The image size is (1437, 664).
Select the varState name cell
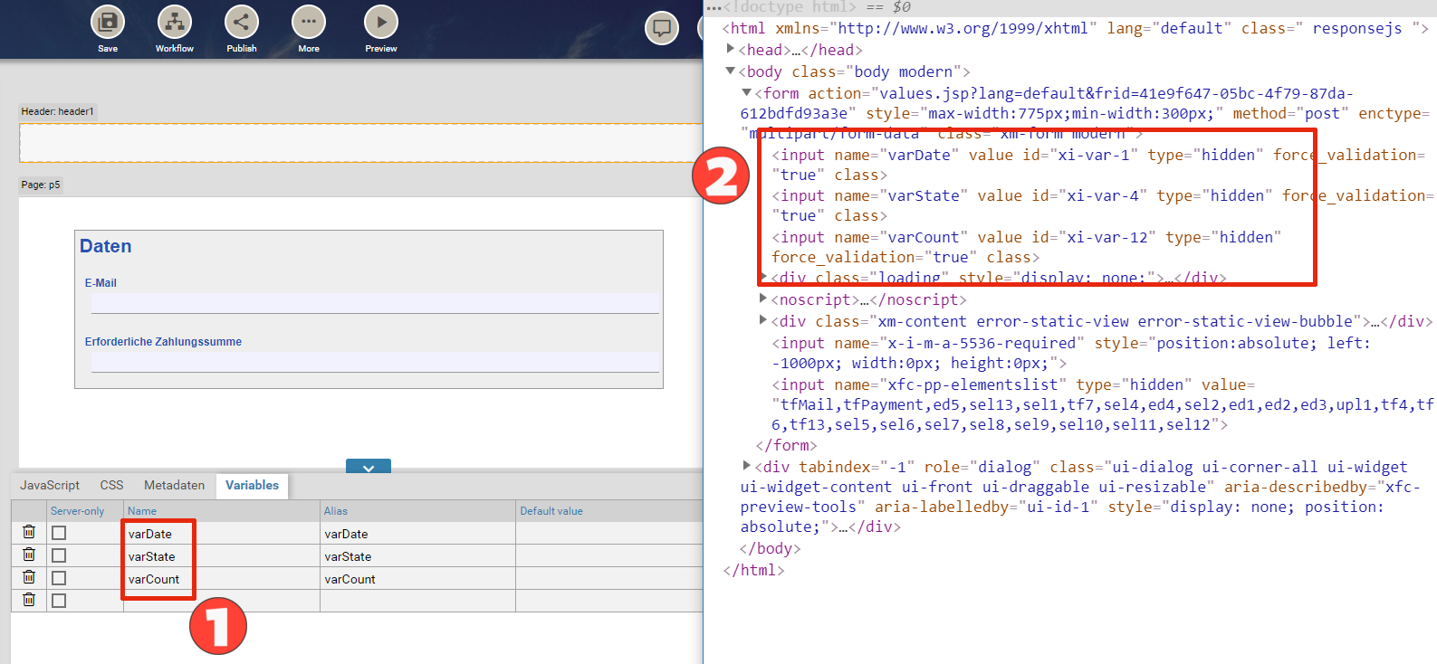(221, 556)
